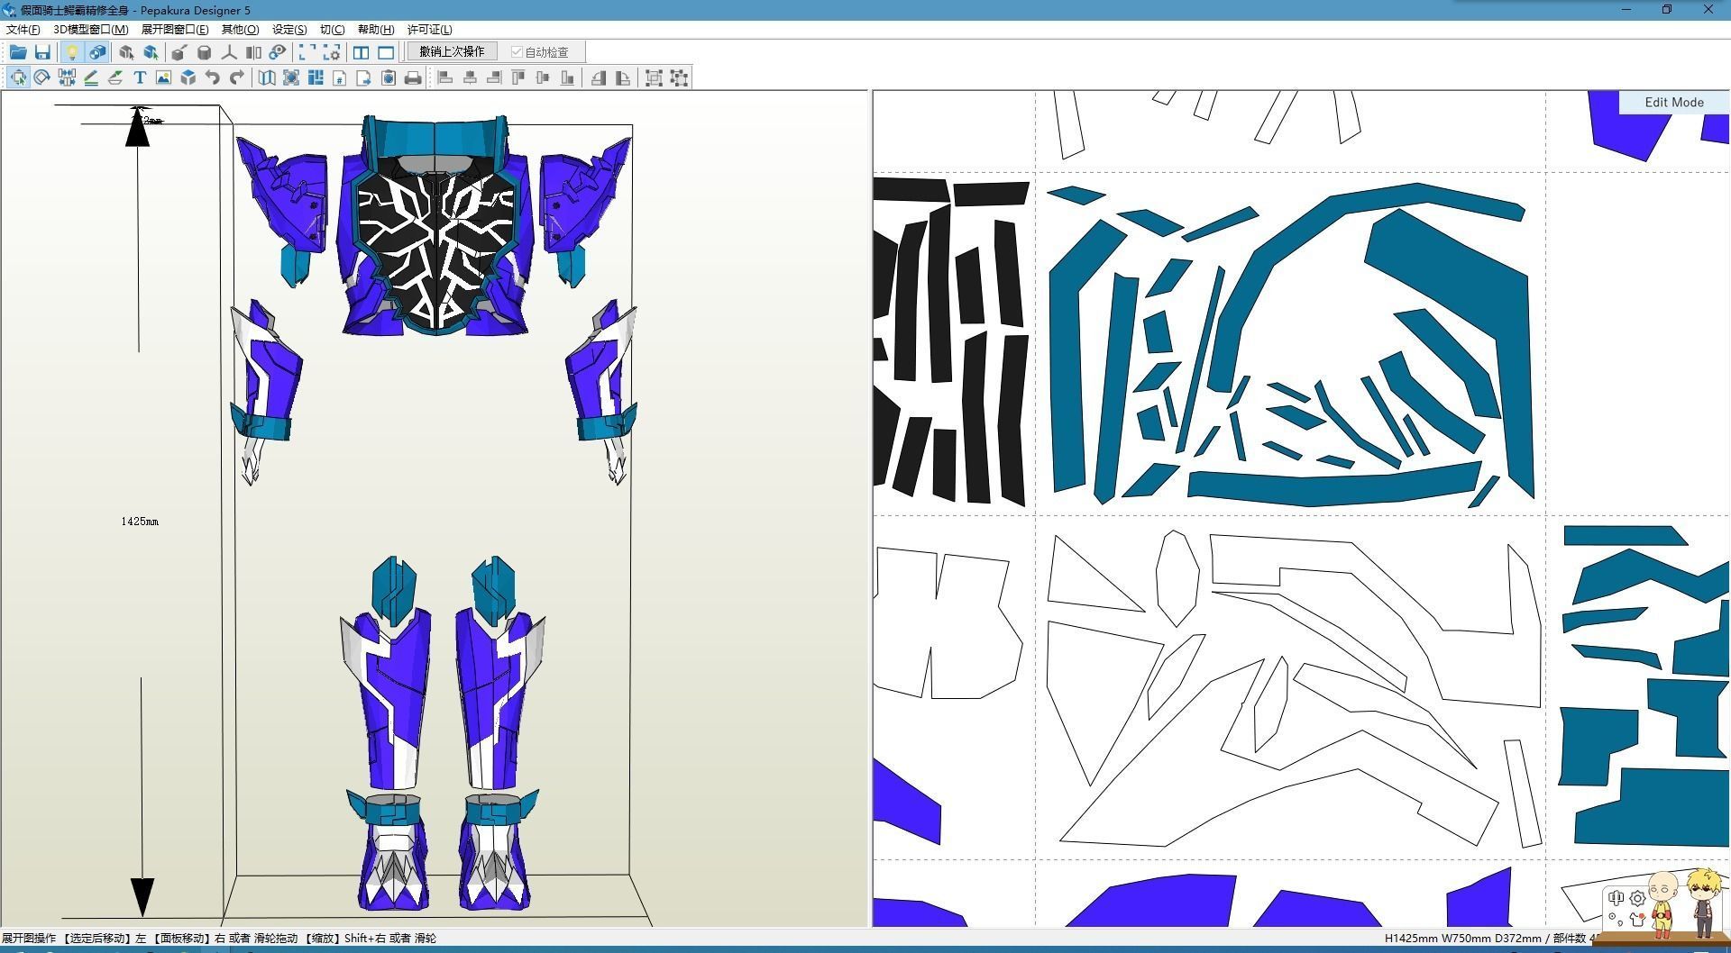Click the dashed frame fit-view icon
The height and width of the screenshot is (953, 1731).
tap(307, 52)
